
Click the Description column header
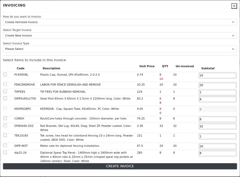[51, 69]
